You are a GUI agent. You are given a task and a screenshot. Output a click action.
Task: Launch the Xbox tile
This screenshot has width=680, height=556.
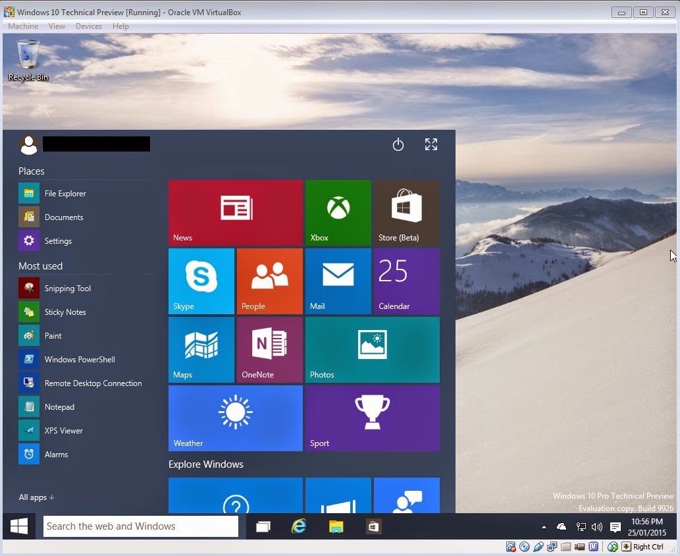click(x=338, y=213)
